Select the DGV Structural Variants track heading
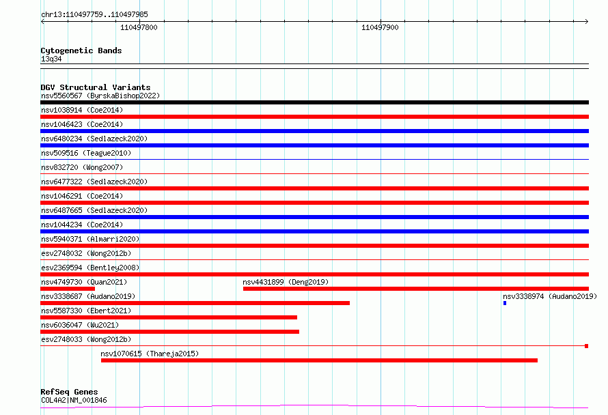608x415 pixels. 96,87
